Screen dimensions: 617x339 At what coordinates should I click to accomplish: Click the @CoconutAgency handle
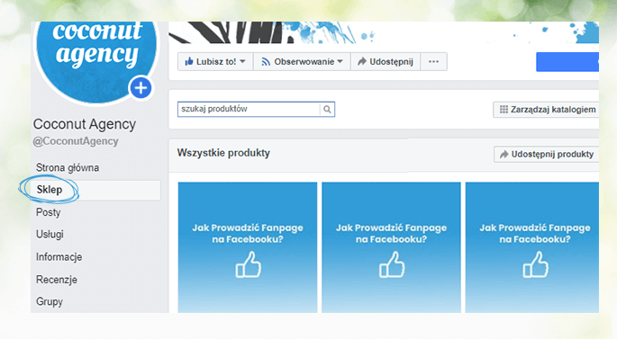tap(76, 141)
